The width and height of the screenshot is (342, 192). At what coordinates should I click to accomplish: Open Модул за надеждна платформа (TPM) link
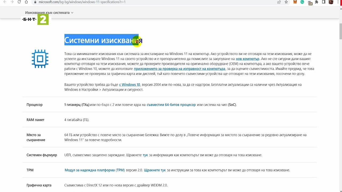[95, 170]
